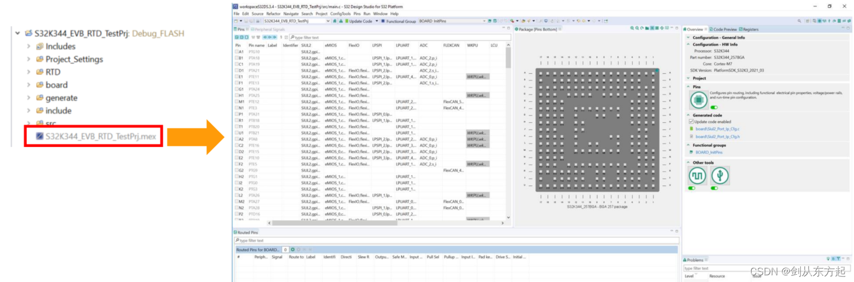
Task: Toggle the Update code enabled checkbox
Action: 691,121
